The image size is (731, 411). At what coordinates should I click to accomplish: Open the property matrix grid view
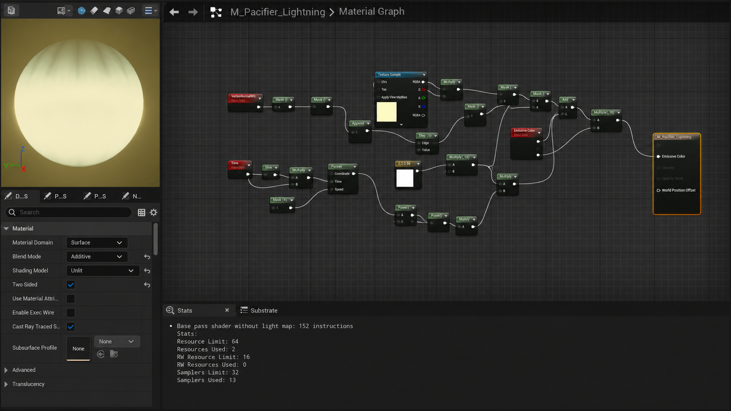141,212
